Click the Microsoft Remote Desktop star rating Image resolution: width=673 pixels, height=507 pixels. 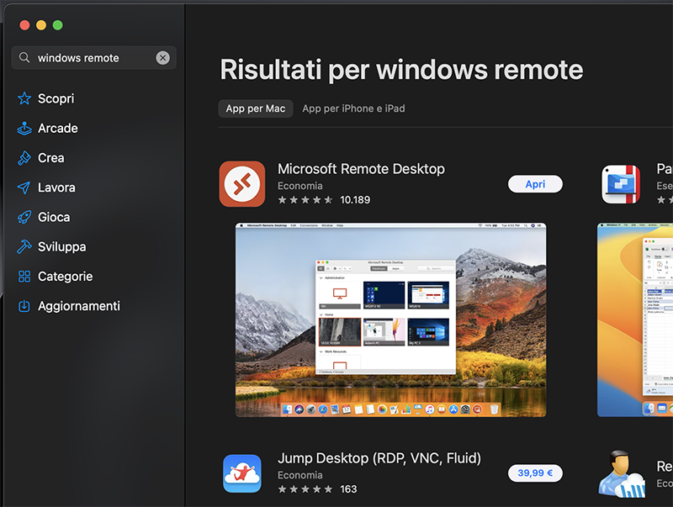pos(305,200)
